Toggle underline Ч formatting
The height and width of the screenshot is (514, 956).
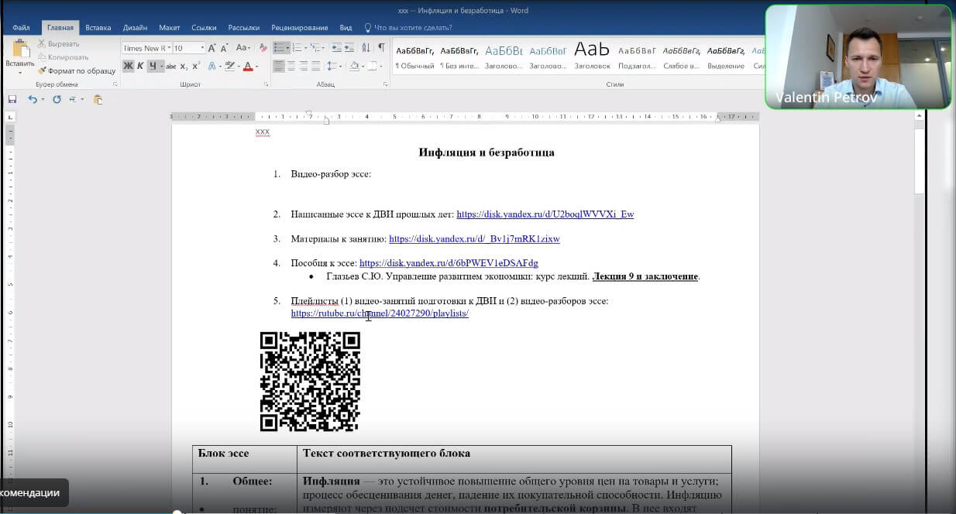(153, 66)
